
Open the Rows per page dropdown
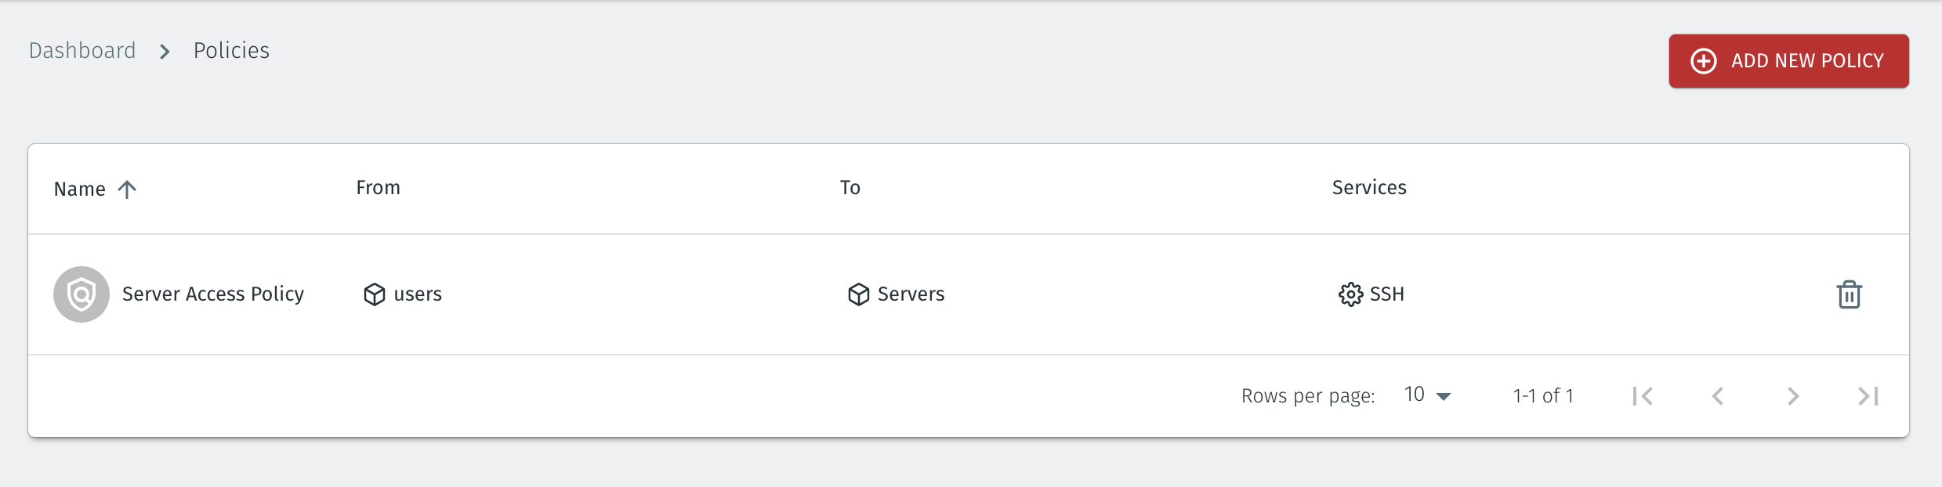coord(1428,395)
